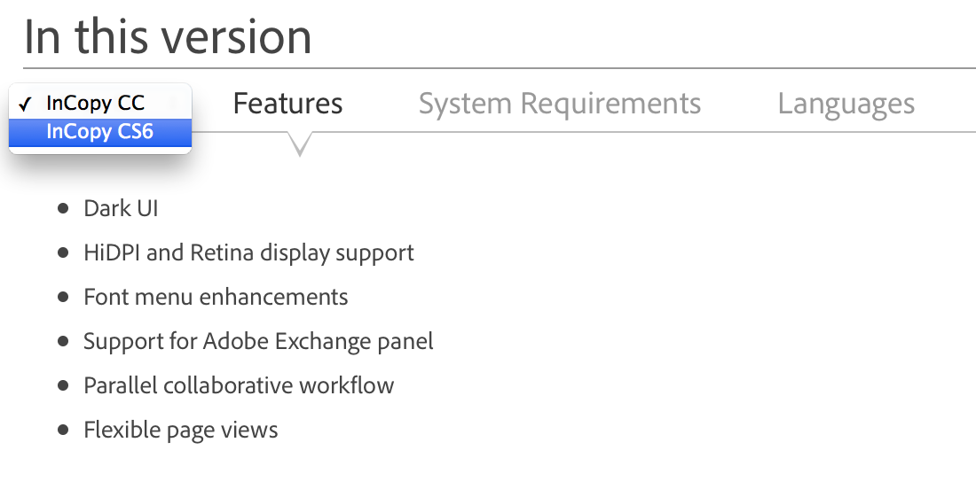The width and height of the screenshot is (976, 489).
Task: Select "Parallel collaborative workflow" list item
Action: (x=239, y=385)
